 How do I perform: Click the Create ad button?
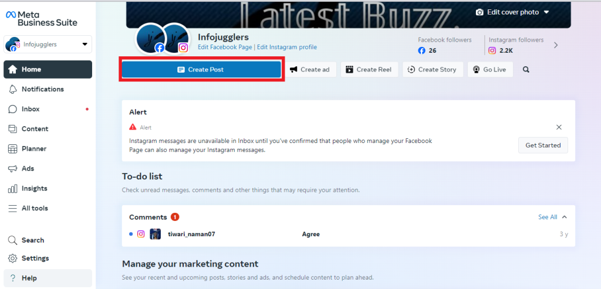coord(311,70)
